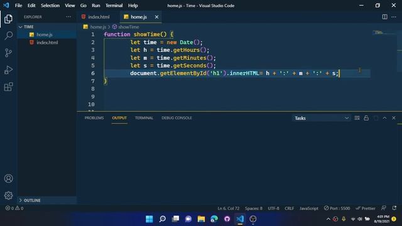This screenshot has width=402, height=226.
Task: Open Microsoft Edge from the taskbar
Action: [x=214, y=219]
